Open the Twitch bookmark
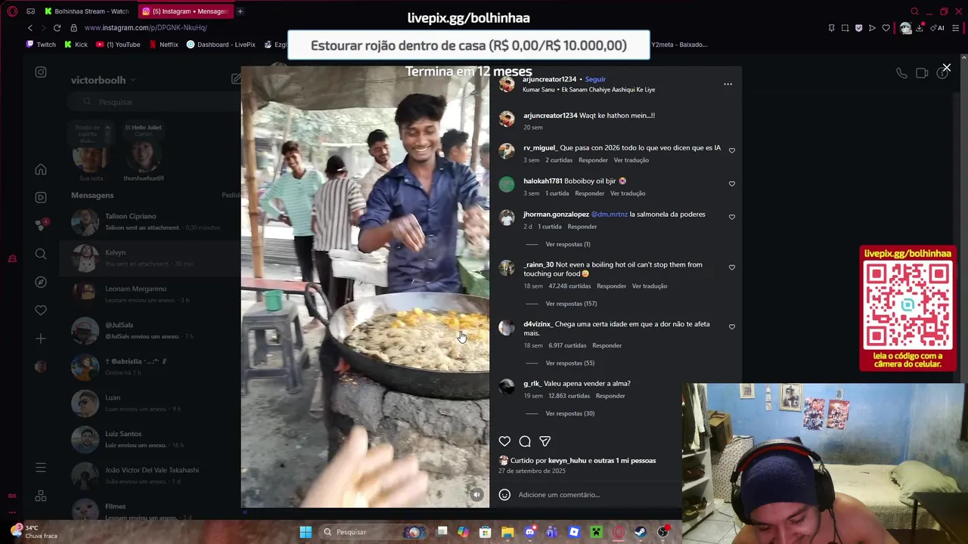This screenshot has width=968, height=544. 41,45
